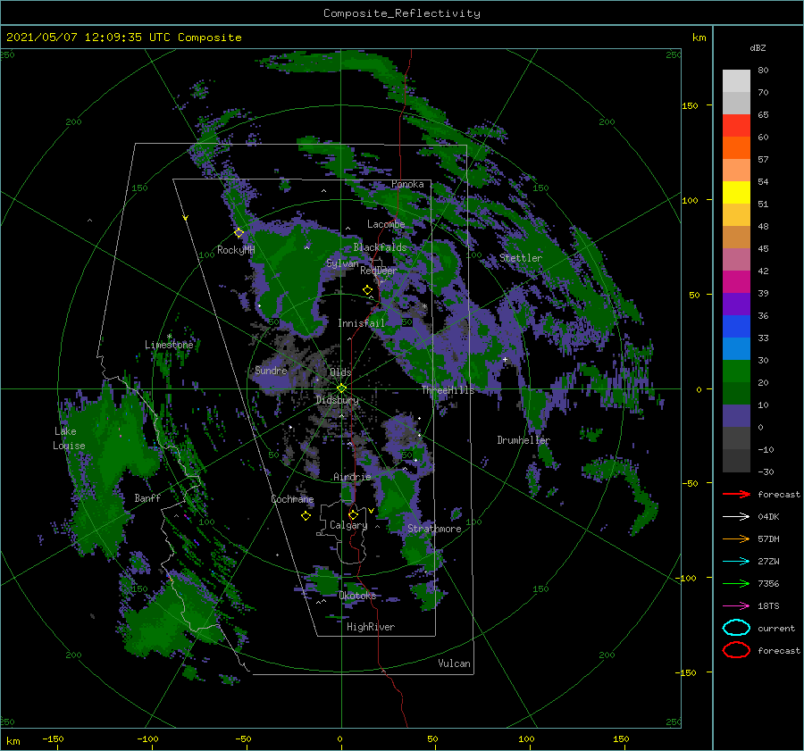Click the RockyMH label
This screenshot has width=804, height=751.
[x=236, y=250]
